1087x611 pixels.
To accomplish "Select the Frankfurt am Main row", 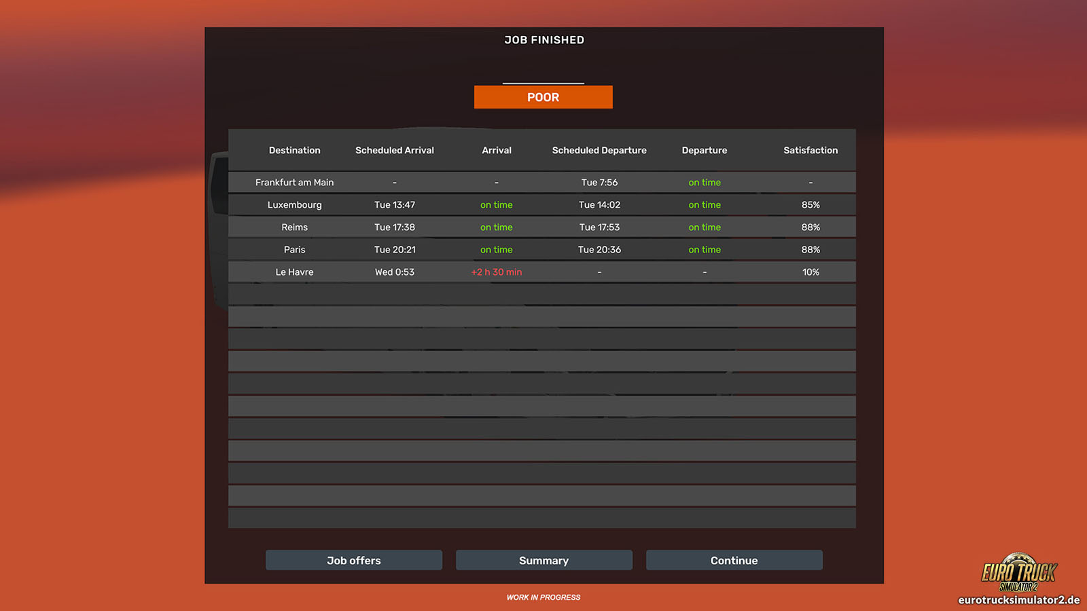I will [x=294, y=182].
